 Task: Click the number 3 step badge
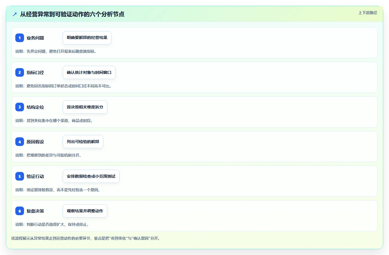pyautogui.click(x=20, y=107)
